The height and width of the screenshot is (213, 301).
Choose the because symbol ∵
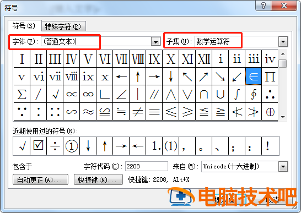(x=21, y=112)
